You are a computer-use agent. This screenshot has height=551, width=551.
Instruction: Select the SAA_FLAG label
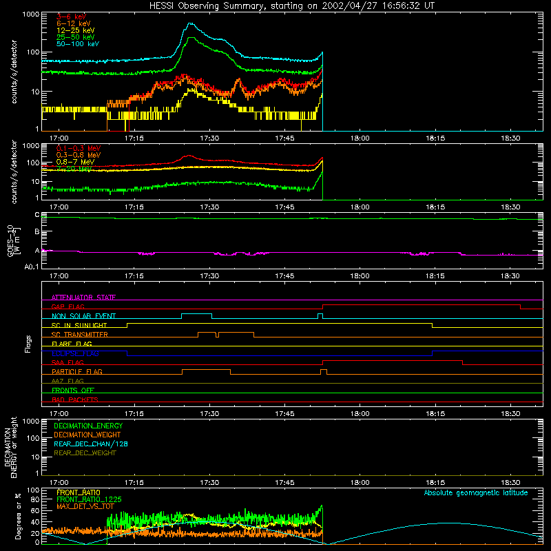[x=67, y=362]
